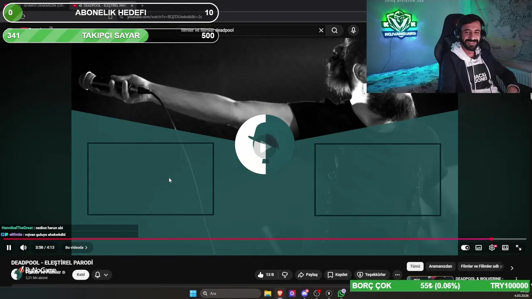Viewport: 532px width, 299px height.
Task: Open the purple app icon in taskbar
Action: 292,294
